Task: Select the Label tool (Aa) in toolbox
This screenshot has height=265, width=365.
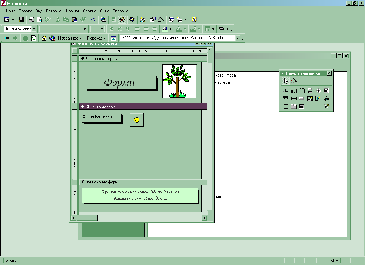Action: (286, 91)
